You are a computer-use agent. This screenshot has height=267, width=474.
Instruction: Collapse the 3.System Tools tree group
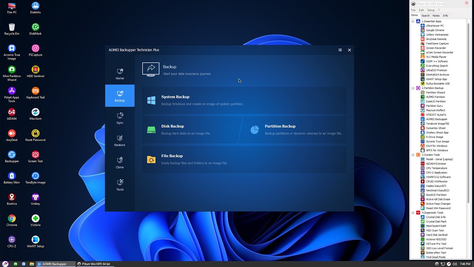413,155
